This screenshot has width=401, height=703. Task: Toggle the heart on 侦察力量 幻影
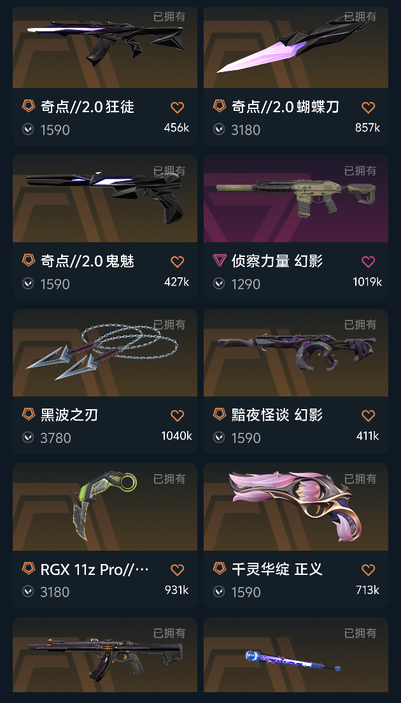click(x=368, y=262)
